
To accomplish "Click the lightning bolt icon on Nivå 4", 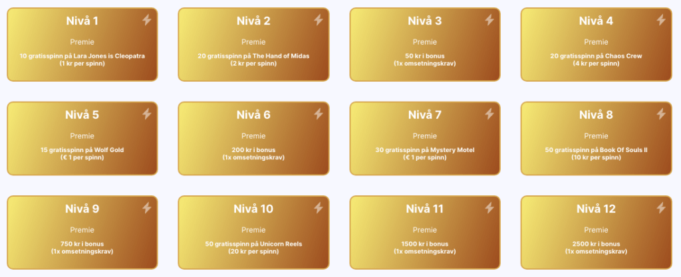I will [661, 20].
